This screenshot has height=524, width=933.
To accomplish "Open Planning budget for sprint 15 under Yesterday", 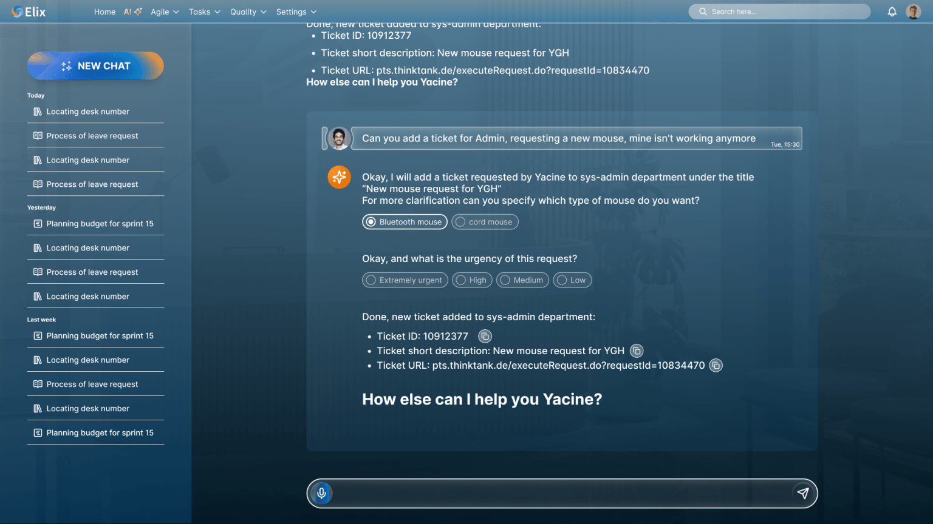I will (x=95, y=224).
